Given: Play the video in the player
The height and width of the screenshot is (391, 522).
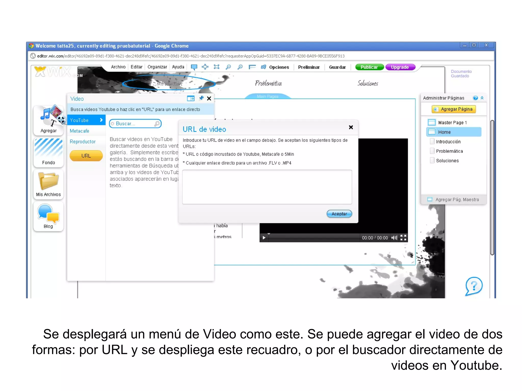Looking at the screenshot, I should (264, 238).
